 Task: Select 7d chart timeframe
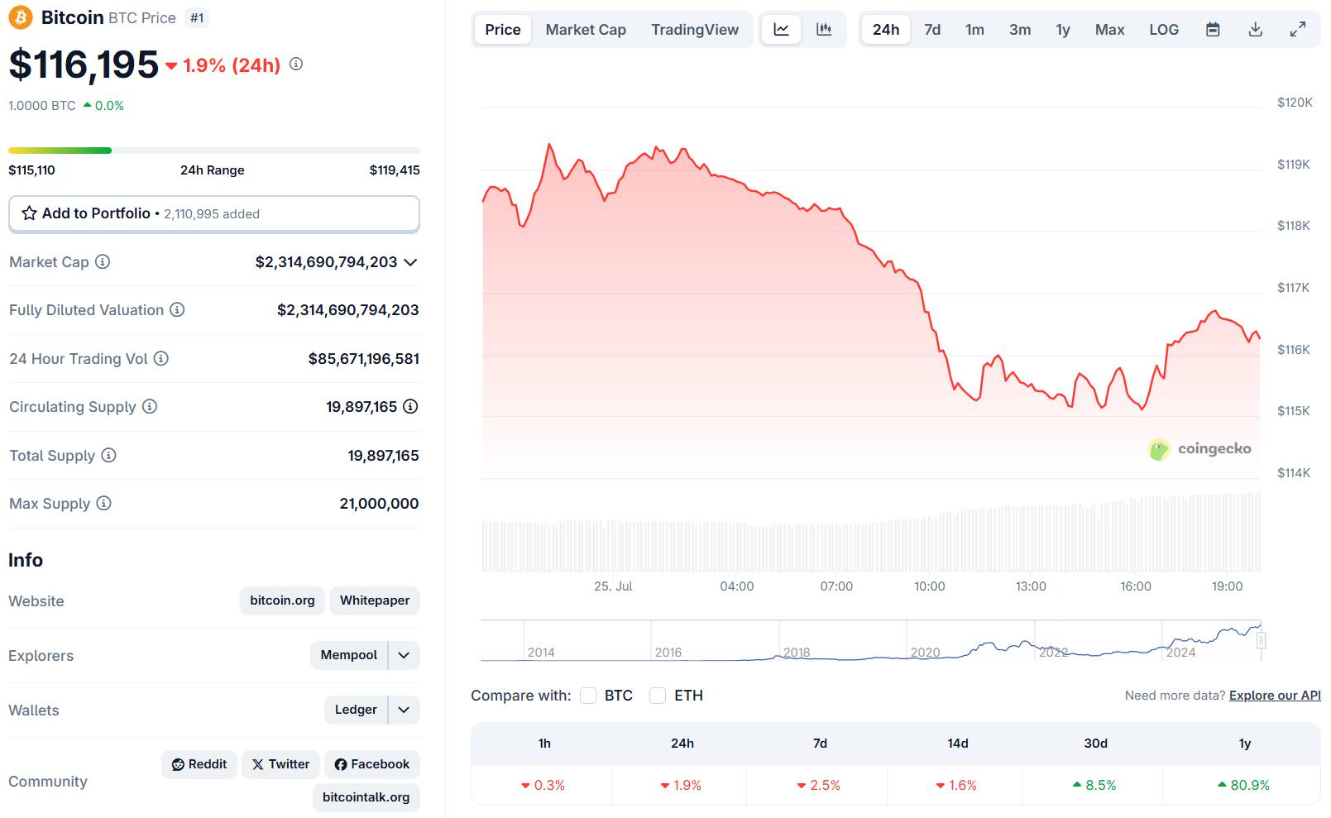click(x=932, y=29)
